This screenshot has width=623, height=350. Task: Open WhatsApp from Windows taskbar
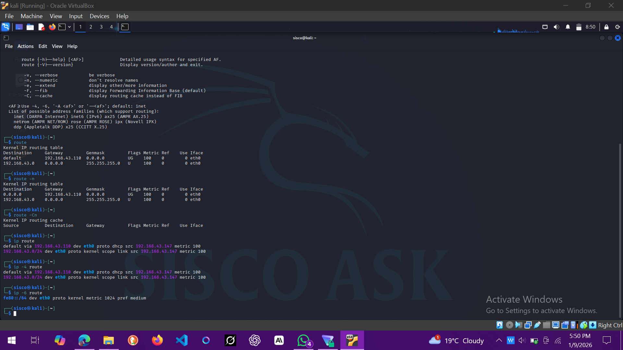[x=304, y=340]
